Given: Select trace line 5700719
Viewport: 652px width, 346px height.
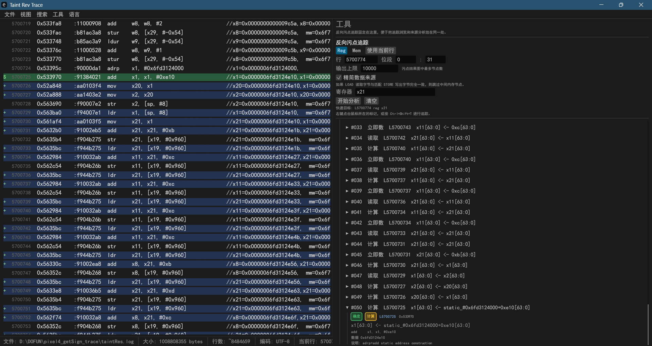Looking at the screenshot, I should tap(167, 24).
